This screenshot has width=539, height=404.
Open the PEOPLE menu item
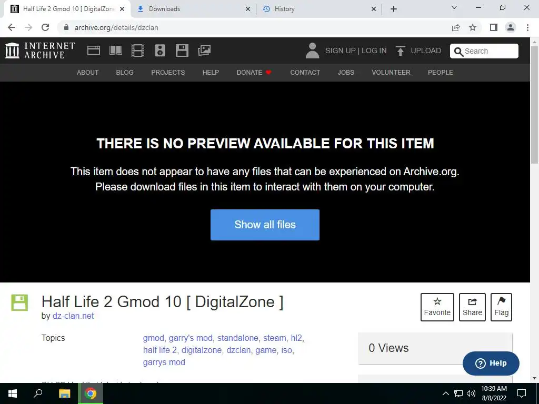[x=441, y=73]
